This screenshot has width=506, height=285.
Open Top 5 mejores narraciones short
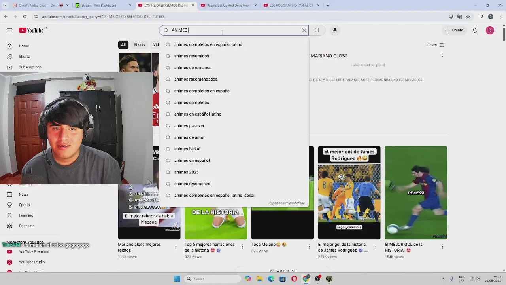[x=216, y=222]
